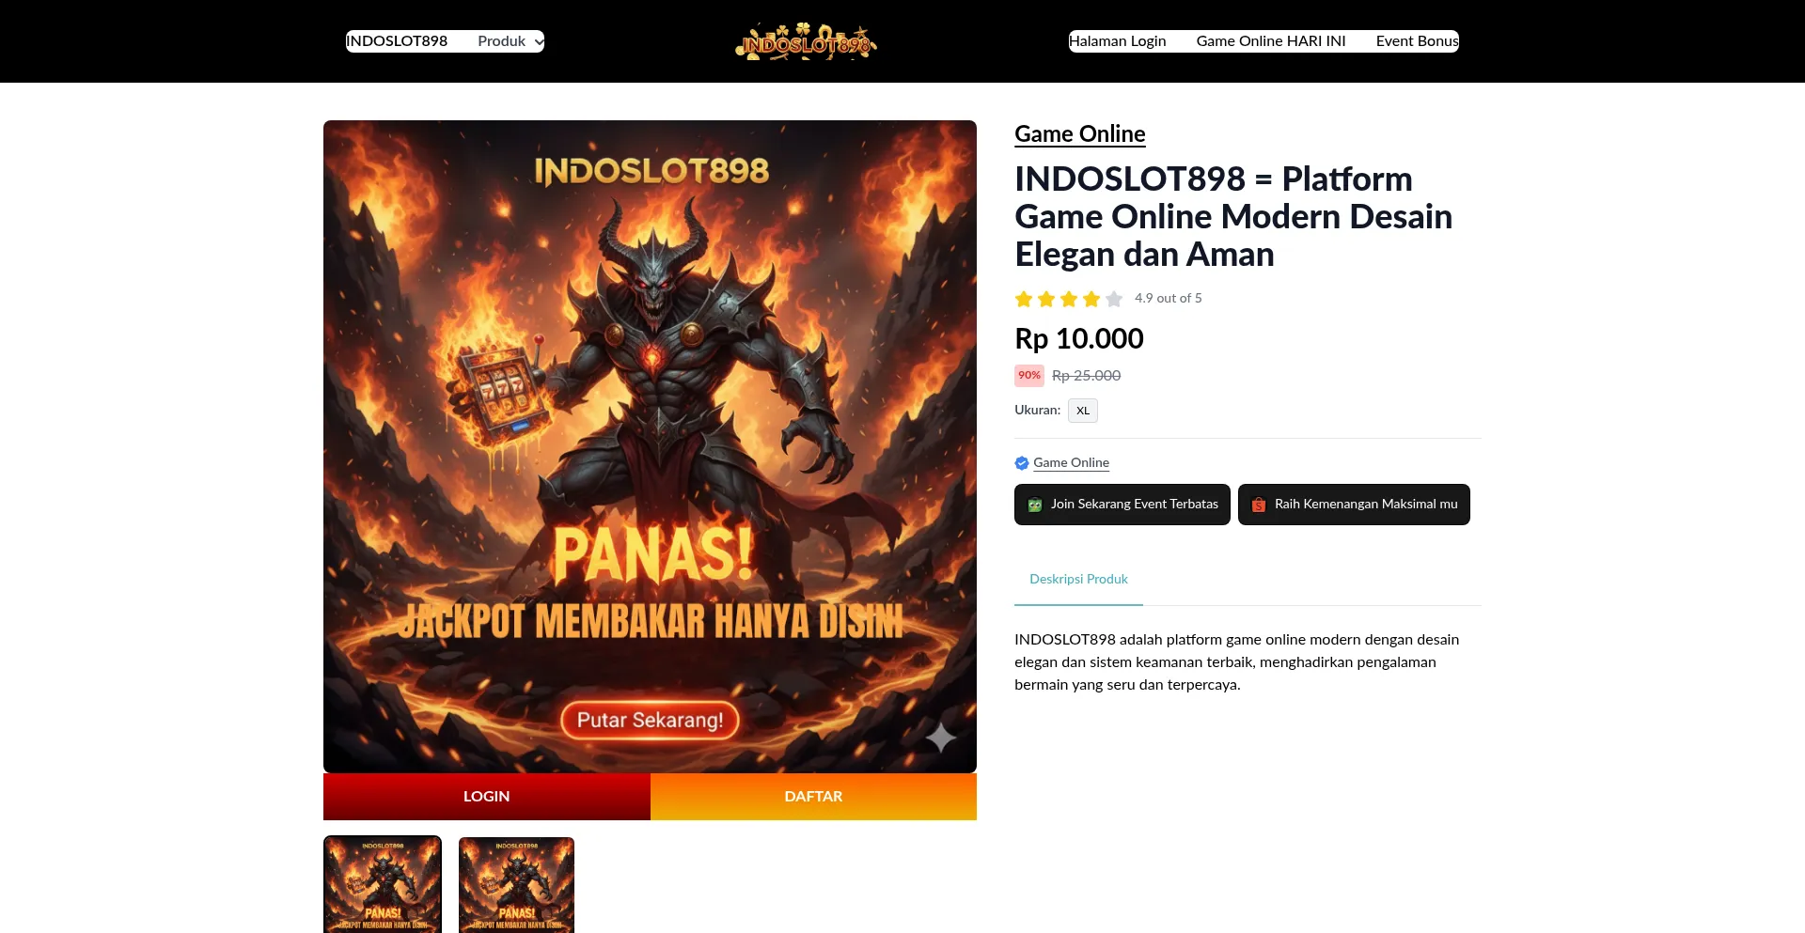Viewport: 1805px width, 933px height.
Task: Click the first yellow rating star
Action: pyautogui.click(x=1024, y=299)
